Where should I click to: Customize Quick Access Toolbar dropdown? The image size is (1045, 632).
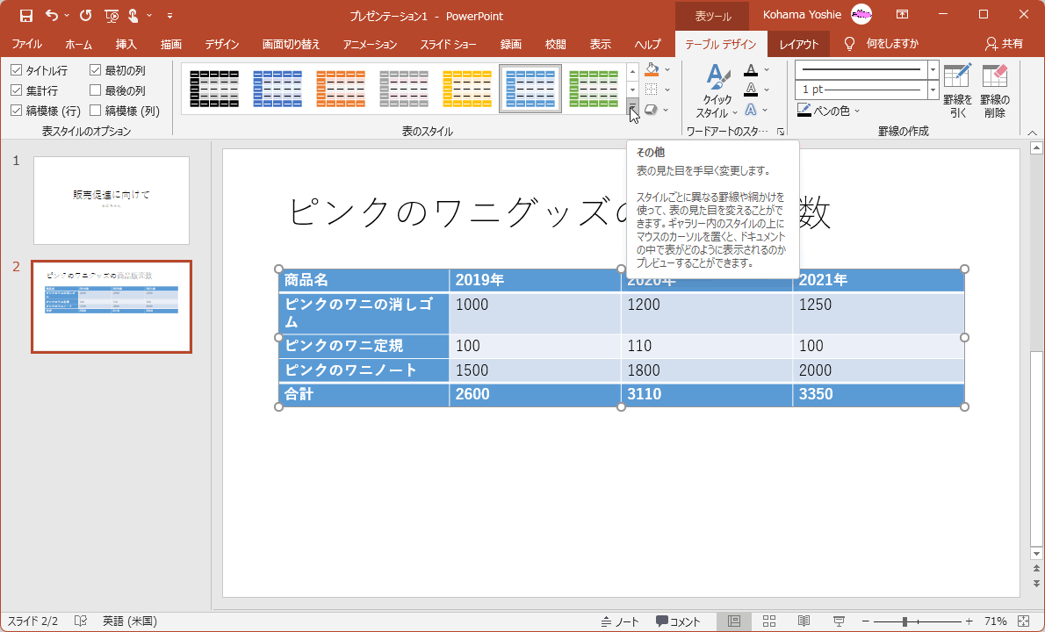170,15
